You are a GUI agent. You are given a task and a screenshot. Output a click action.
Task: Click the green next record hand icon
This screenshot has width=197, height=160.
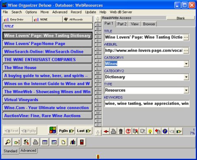click(x=179, y=131)
